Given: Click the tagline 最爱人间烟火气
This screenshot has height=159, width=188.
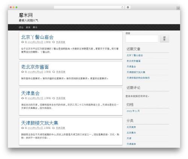Looking at the screenshot, I should click(29, 20).
